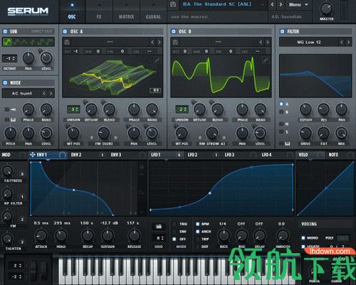356x285 pixels.
Task: Toggle filter routing for noise N
Action: pos(281,124)
